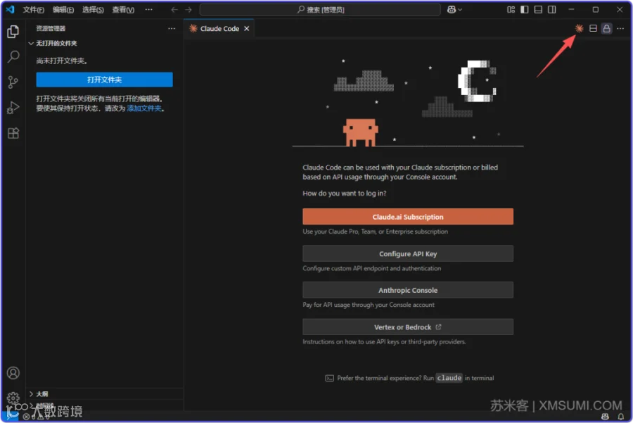633x423 pixels.
Task: Open the Extensions view
Action: coord(13,133)
